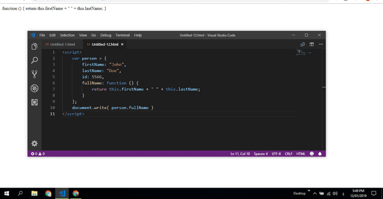Image resolution: width=383 pixels, height=199 pixels.
Task: Click the function keyword on line 6
Action: (116, 83)
